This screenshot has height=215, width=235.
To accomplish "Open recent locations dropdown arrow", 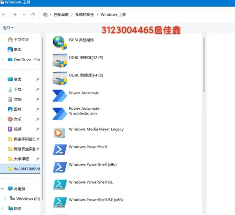I will click(24, 15).
